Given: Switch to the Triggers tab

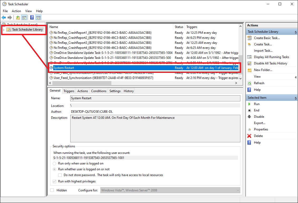Looking at the screenshot, I should pyautogui.click(x=68, y=91).
